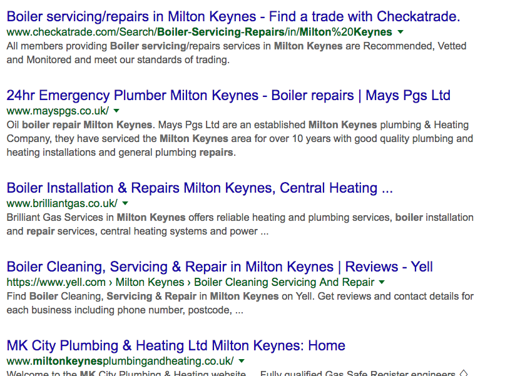Open the dropdown arrow beside miltonkeynesplumbingandheating.co.uk
The image size is (505, 376).
click(x=242, y=361)
